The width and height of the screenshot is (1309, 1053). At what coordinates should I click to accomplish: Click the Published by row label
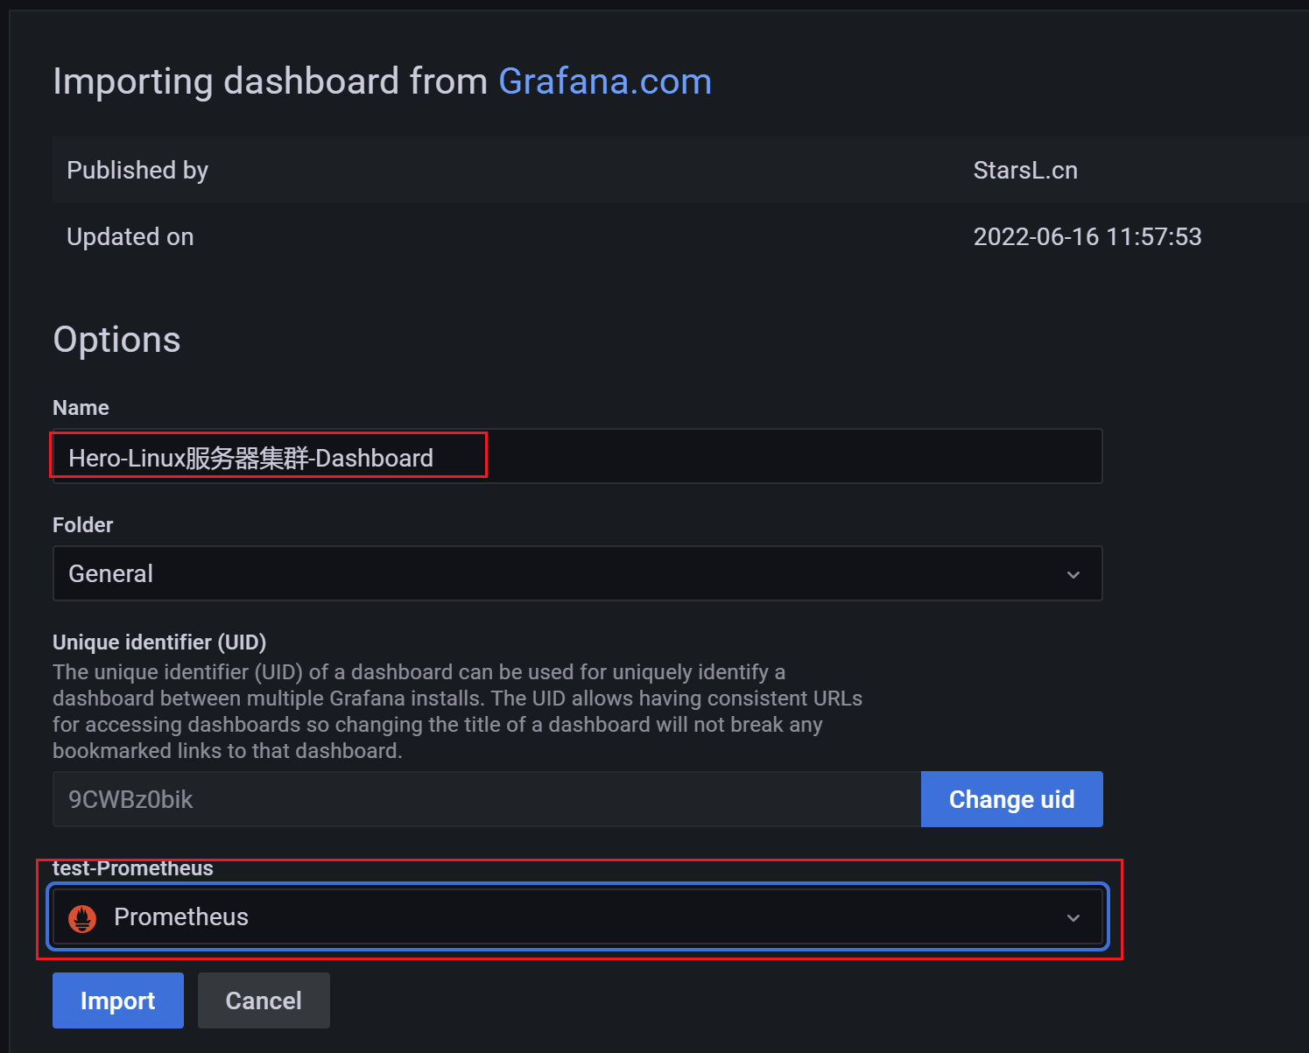point(137,171)
